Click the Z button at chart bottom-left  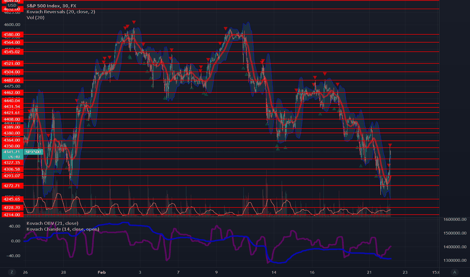coord(12,272)
